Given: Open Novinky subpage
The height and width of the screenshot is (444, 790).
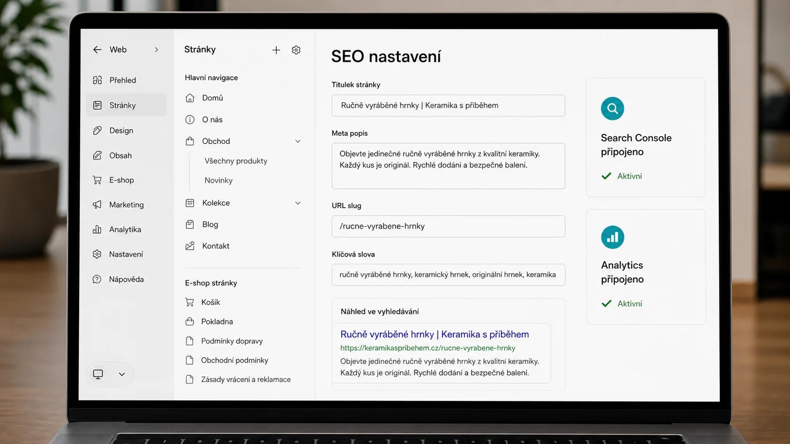Looking at the screenshot, I should [218, 180].
